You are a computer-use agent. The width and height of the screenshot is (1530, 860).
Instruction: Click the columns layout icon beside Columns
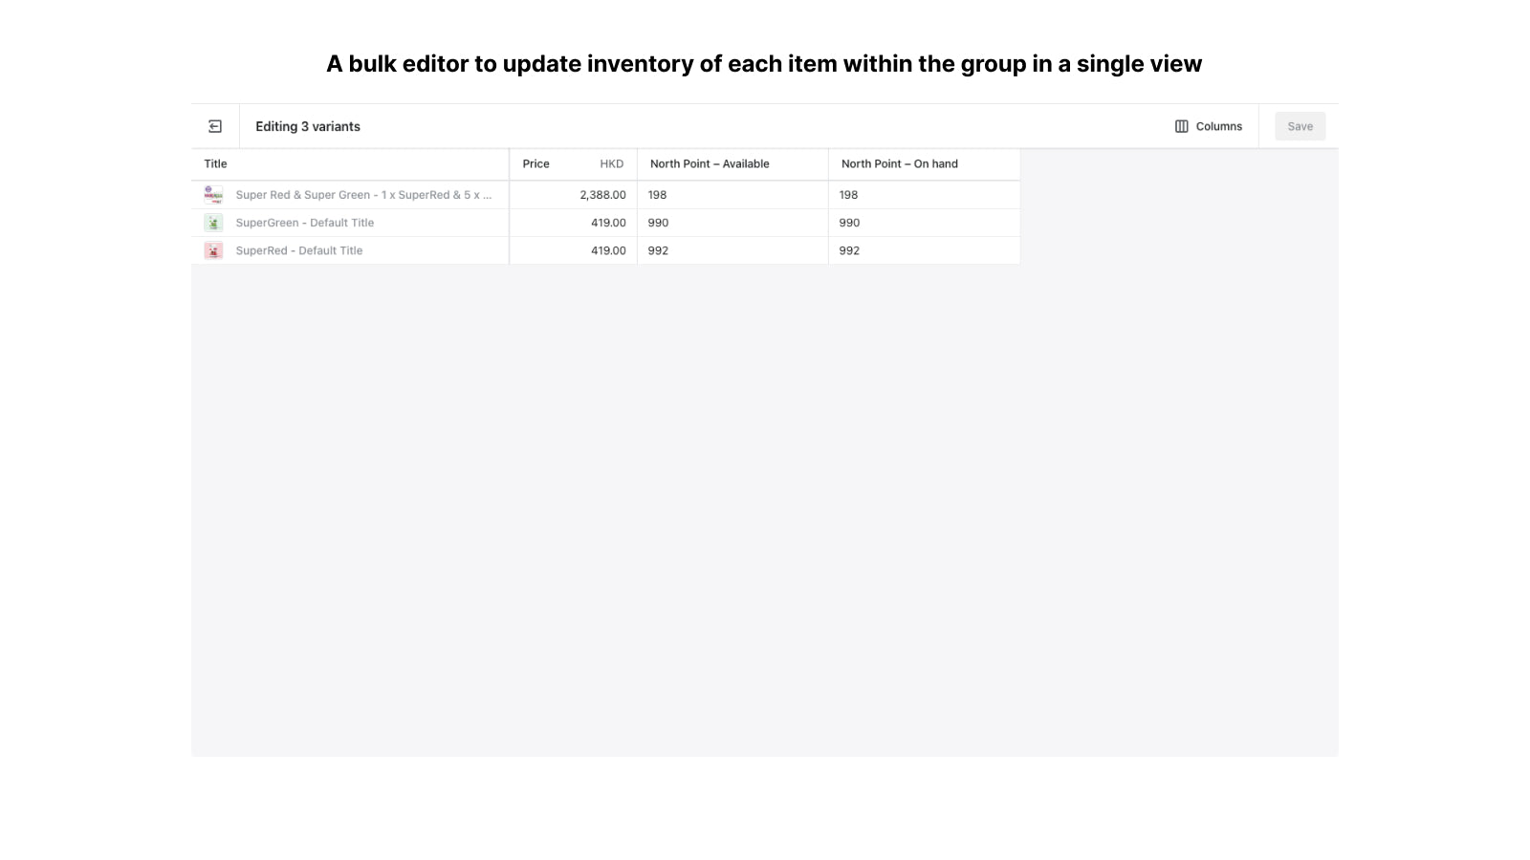[1183, 125]
